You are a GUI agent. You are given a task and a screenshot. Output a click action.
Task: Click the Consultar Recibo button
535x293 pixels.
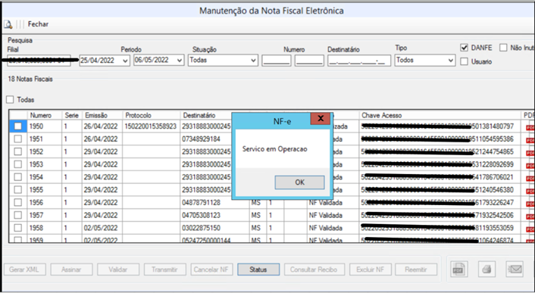coord(314,270)
